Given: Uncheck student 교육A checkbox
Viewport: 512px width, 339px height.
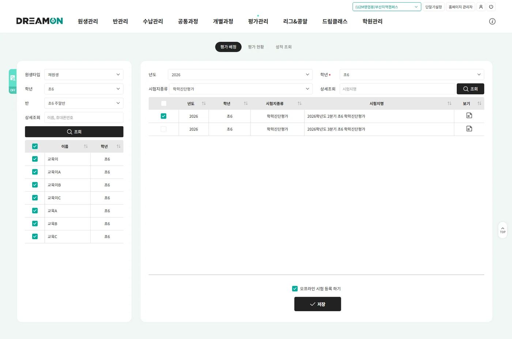Looking at the screenshot, I should coord(35,211).
